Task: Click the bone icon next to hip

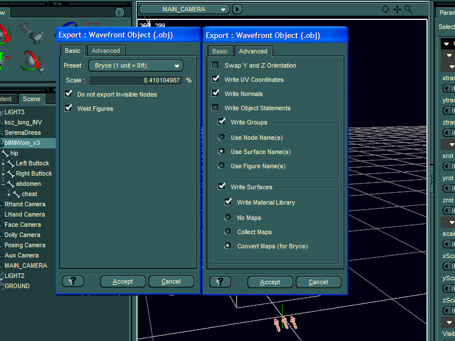Action: 5,153
